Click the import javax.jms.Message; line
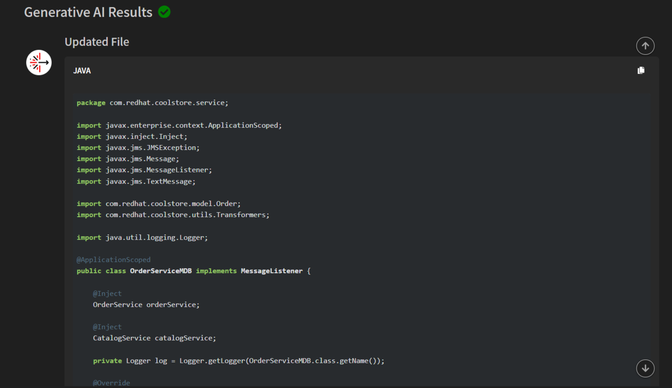672x388 pixels. coord(128,159)
